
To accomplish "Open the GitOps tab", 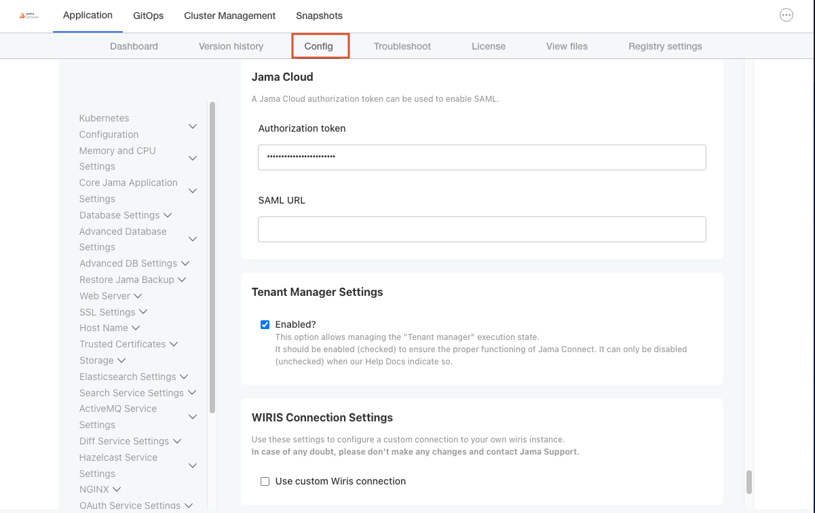I will coord(149,16).
